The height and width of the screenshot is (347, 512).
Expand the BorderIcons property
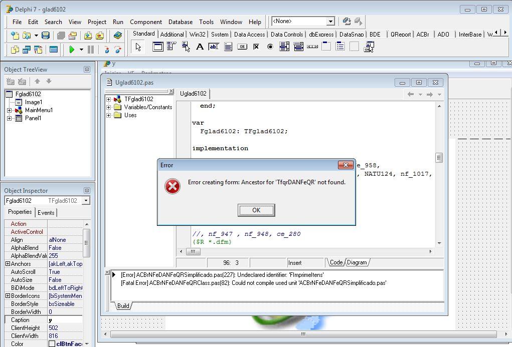point(8,296)
